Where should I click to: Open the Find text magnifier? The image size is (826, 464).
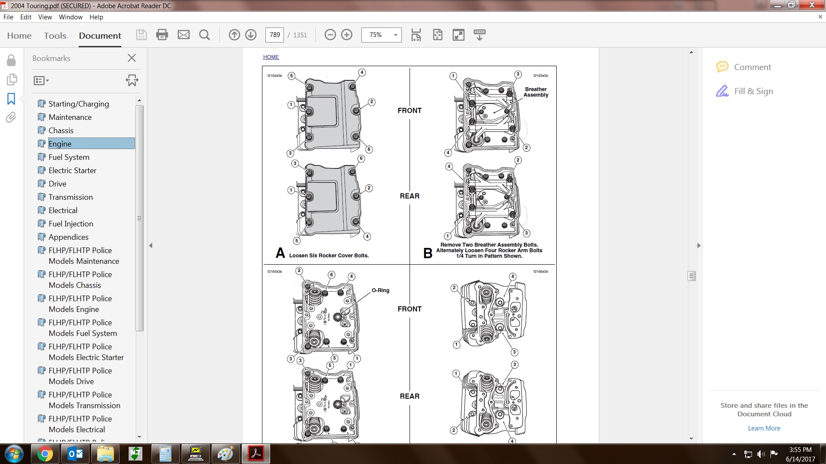tap(205, 35)
